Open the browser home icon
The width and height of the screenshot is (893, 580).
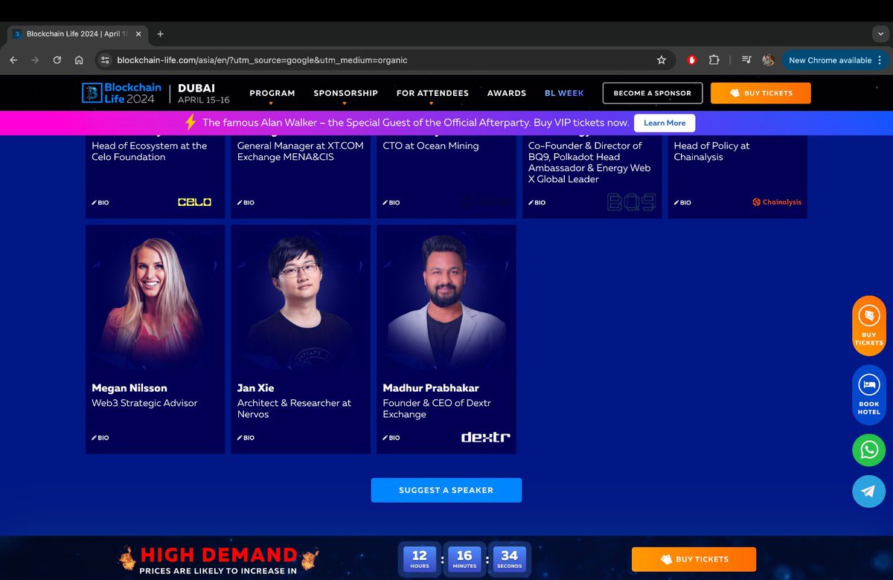tap(79, 60)
